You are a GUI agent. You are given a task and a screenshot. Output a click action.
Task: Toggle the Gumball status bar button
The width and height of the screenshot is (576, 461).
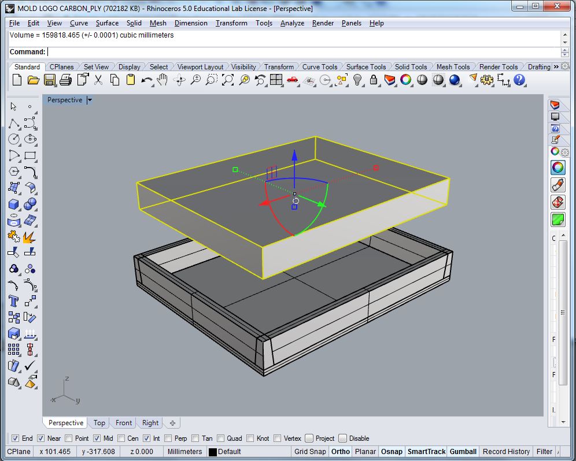click(x=463, y=452)
